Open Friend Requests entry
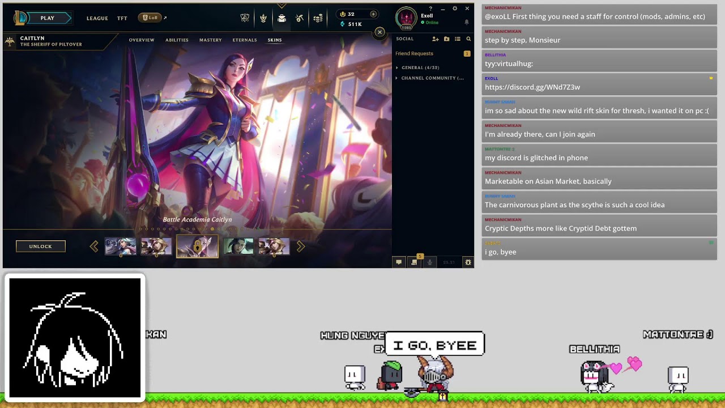The height and width of the screenshot is (408, 725). click(x=414, y=54)
